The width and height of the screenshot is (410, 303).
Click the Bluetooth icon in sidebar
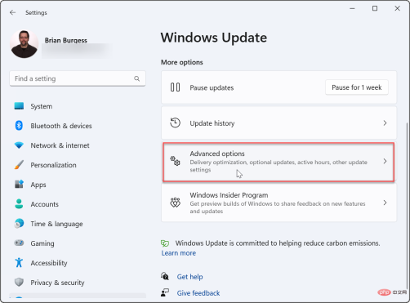tap(19, 126)
